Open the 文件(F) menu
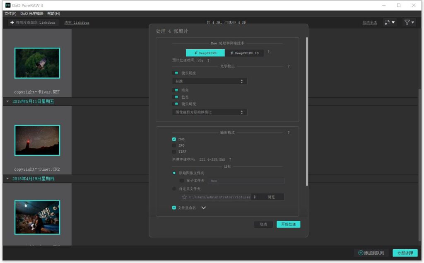Viewport: 424px width, 263px height. [10, 14]
